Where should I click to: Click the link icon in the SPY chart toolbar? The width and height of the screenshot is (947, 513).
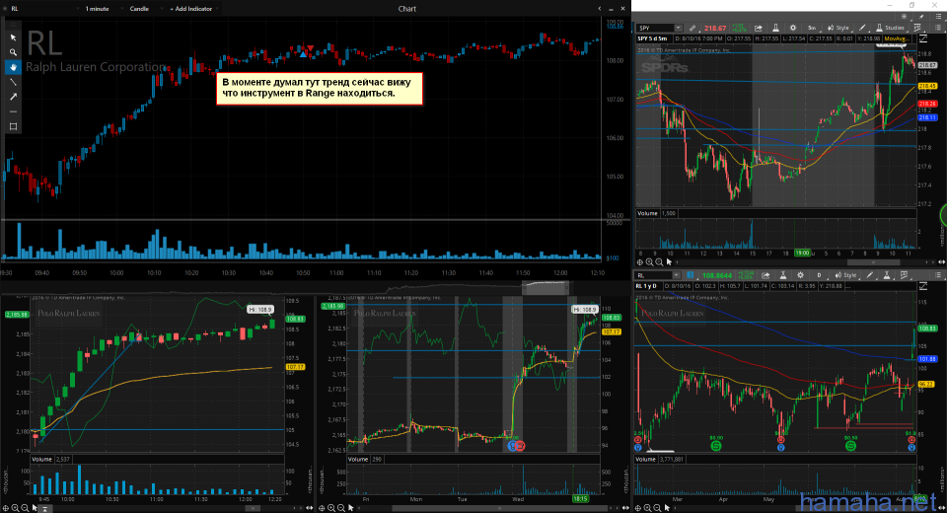(692, 28)
